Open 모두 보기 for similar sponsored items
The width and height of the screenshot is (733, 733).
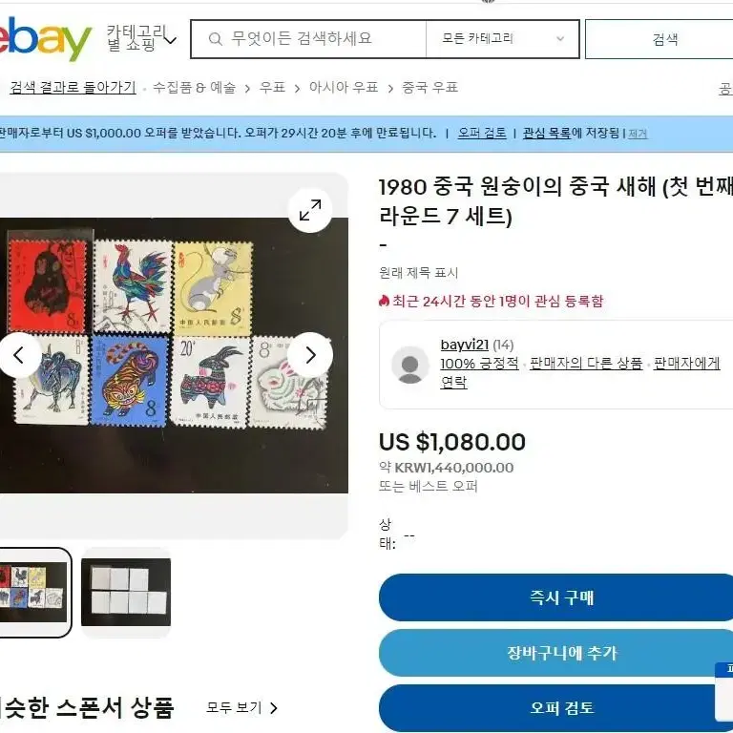241,708
